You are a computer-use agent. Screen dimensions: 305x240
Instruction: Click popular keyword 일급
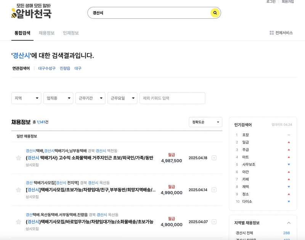point(246,142)
